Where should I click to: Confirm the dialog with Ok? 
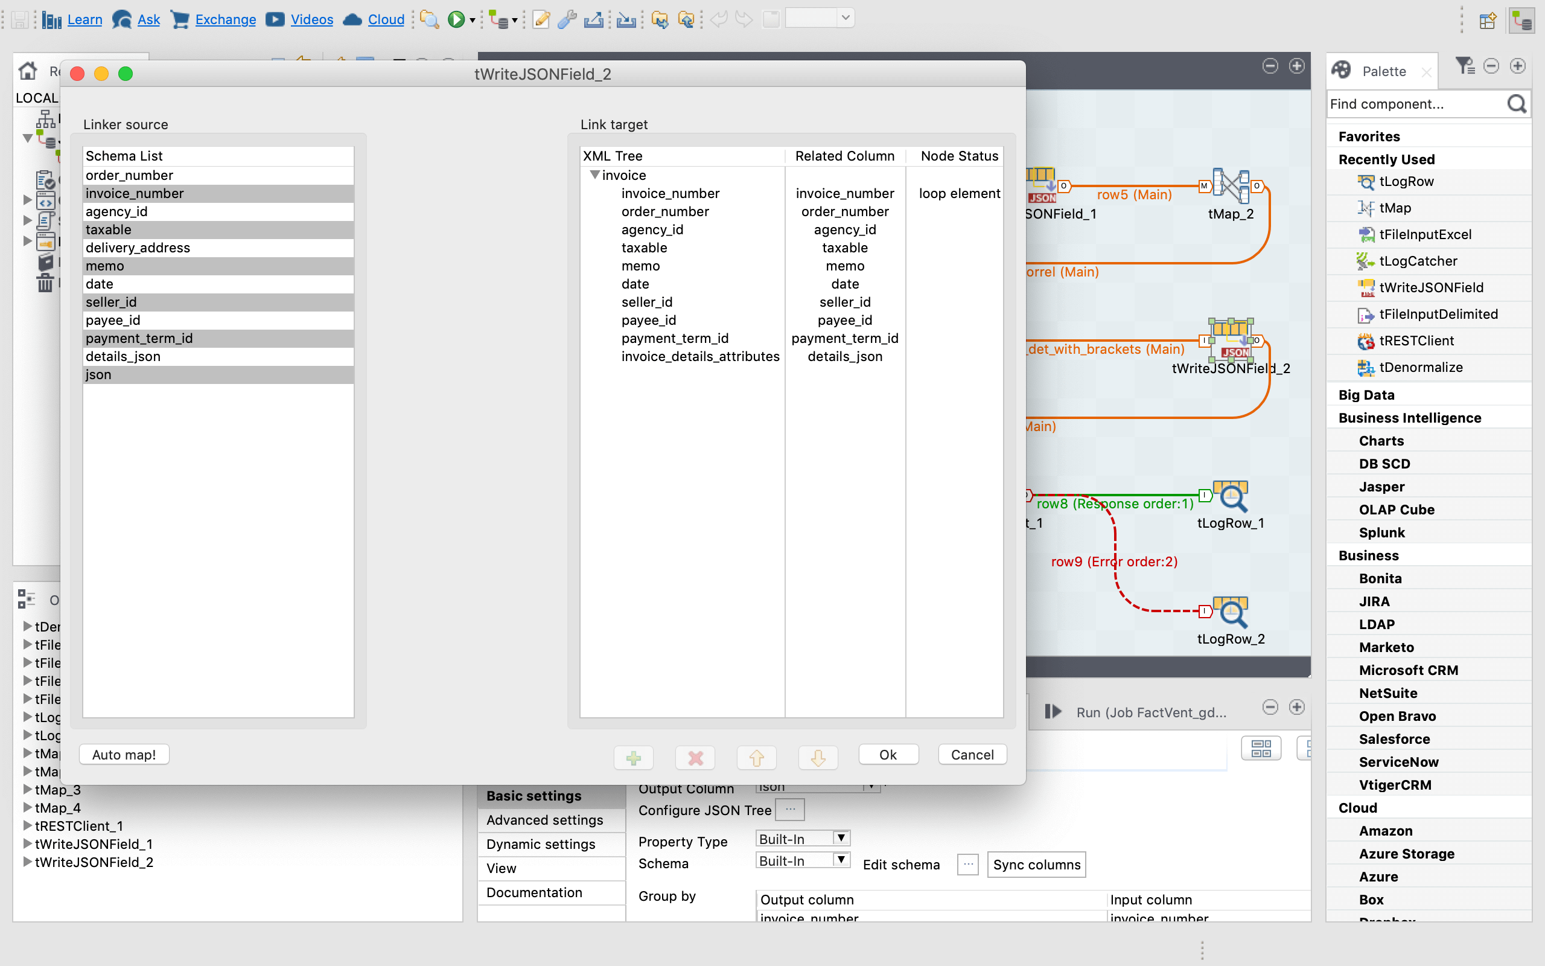point(888,755)
